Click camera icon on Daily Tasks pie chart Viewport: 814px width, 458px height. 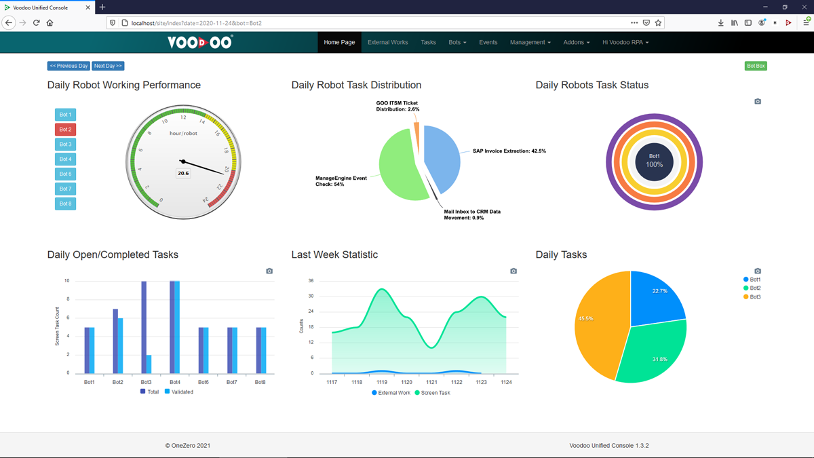(758, 271)
